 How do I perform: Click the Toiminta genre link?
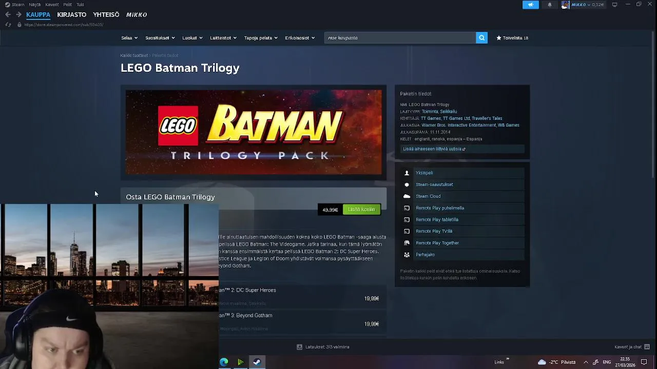click(430, 111)
